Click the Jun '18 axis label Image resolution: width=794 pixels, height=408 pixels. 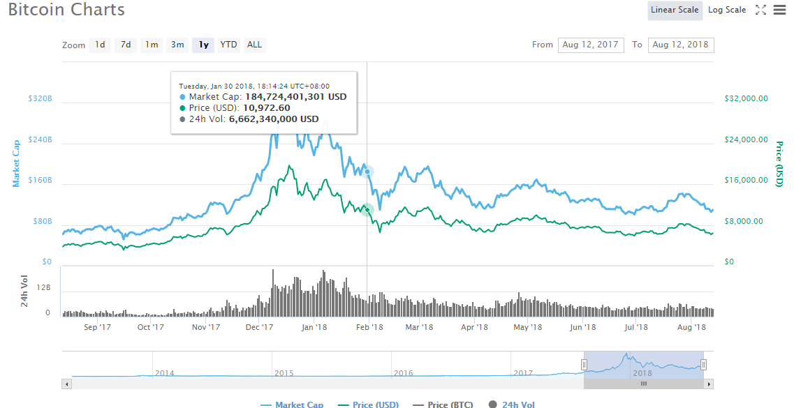click(x=583, y=327)
